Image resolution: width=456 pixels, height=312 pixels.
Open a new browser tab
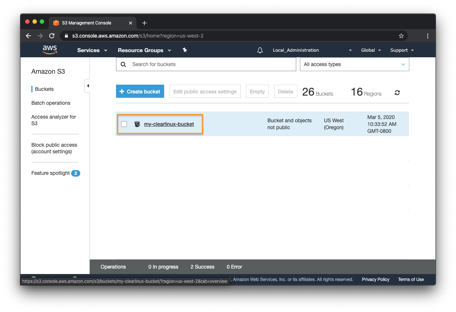point(144,23)
